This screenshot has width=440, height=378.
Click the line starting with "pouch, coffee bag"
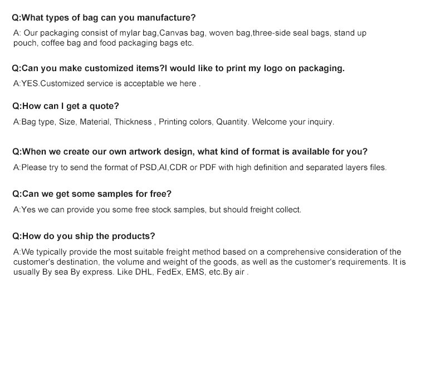[x=103, y=43]
